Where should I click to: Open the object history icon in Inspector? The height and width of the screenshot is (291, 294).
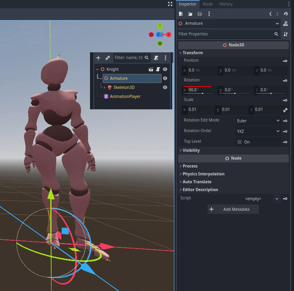pos(286,14)
